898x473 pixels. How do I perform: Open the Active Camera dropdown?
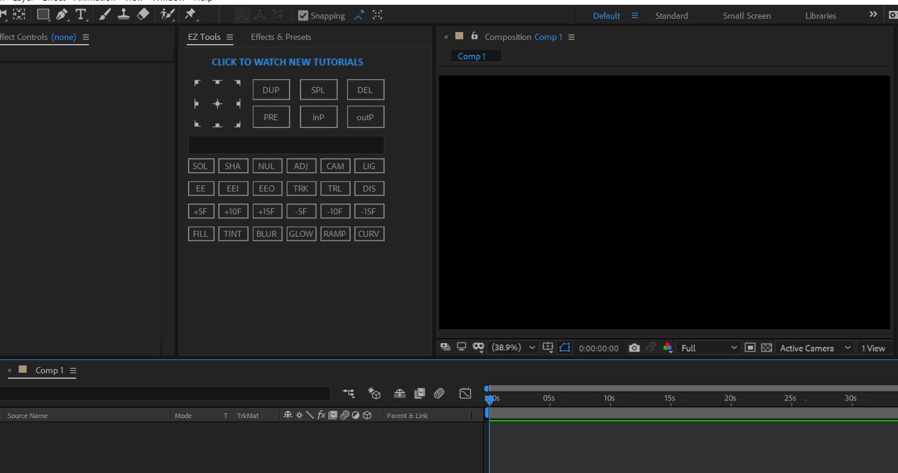(815, 348)
